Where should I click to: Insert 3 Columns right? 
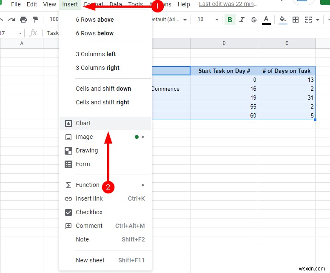tap(105, 68)
